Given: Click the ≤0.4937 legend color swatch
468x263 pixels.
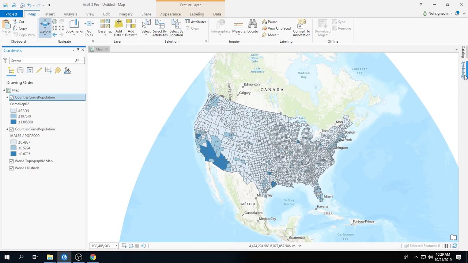Looking at the screenshot, I should point(14,142).
